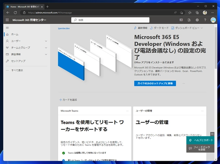Click the help question mark icon

205,20
